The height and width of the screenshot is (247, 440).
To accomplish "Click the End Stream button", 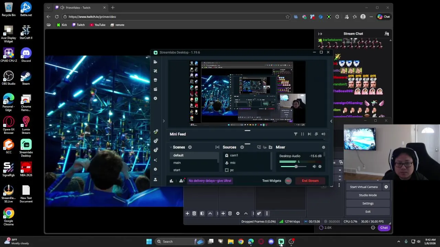I will click(x=310, y=181).
